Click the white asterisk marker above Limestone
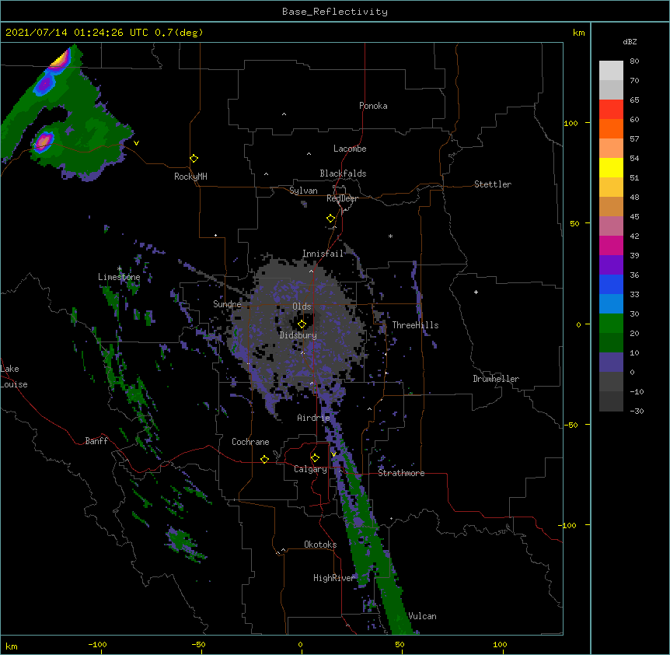This screenshot has height=655, width=670. [x=119, y=269]
